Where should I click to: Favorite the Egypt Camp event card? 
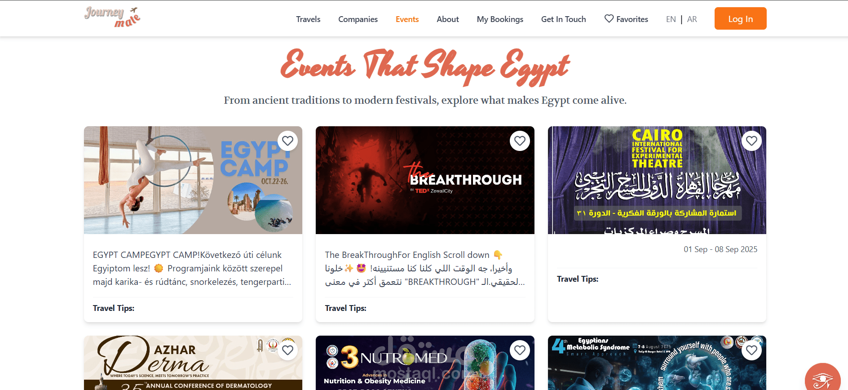[x=288, y=141]
